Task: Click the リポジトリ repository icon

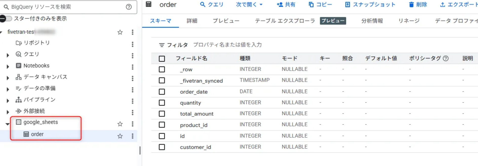Action: click(18, 43)
